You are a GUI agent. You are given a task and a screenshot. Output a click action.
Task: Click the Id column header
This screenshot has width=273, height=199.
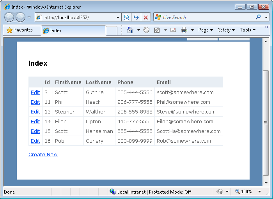click(47, 82)
